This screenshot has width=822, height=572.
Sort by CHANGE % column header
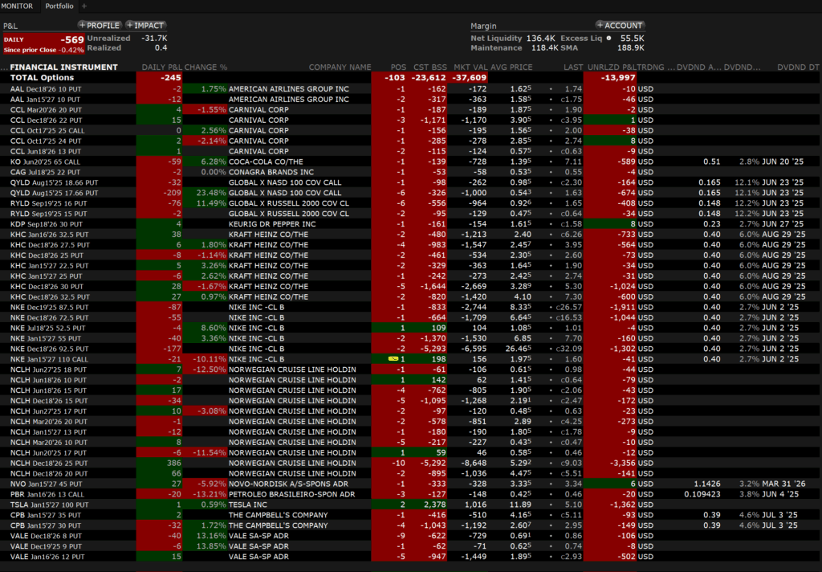click(x=205, y=67)
